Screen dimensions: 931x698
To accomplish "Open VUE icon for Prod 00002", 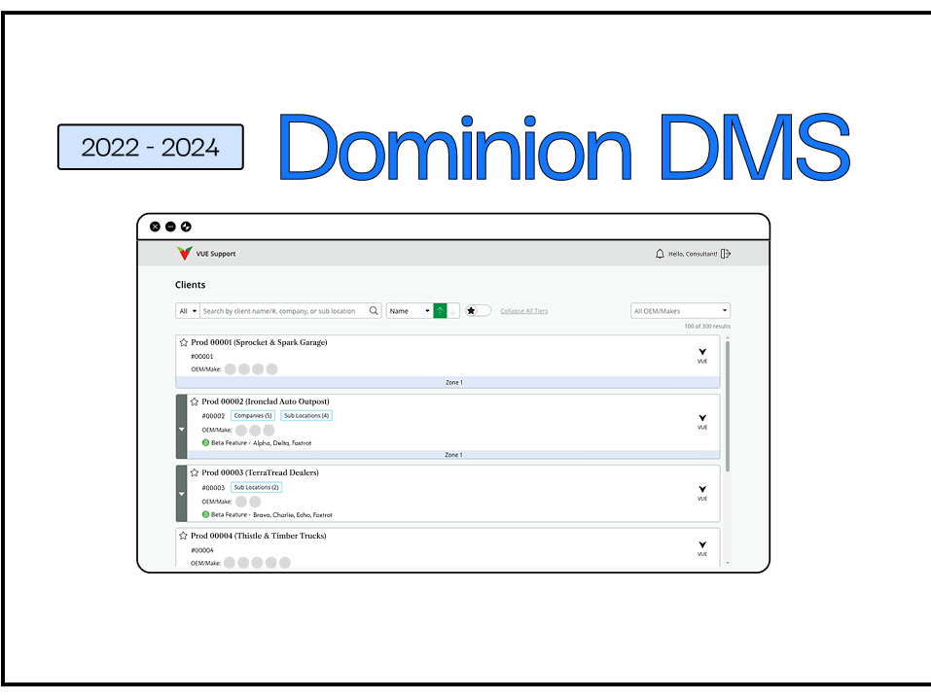I will pos(702,422).
